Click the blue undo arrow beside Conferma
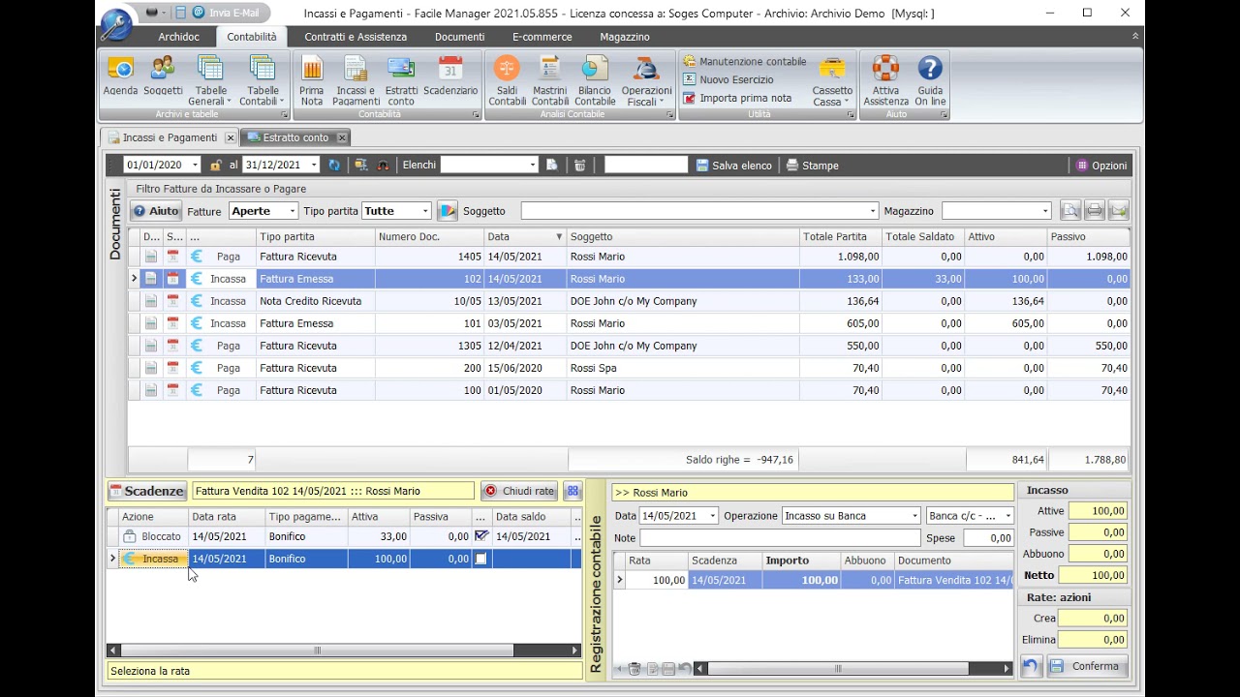Viewport: 1240px width, 697px height. point(1030,666)
